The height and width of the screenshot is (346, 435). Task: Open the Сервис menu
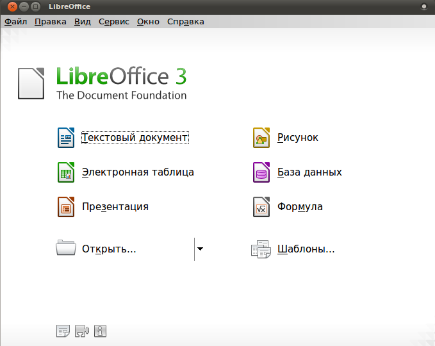pos(114,22)
